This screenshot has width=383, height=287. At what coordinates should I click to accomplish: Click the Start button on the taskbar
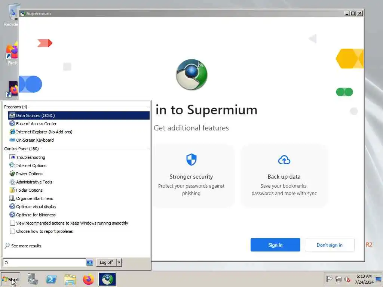click(x=10, y=280)
